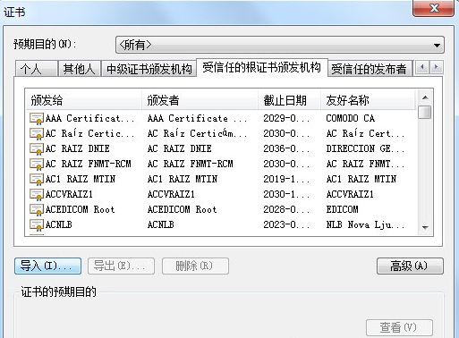This screenshot has height=338, width=459.
Task: Open the 预期目的 dropdown showing <所有>
Action: tap(280, 45)
